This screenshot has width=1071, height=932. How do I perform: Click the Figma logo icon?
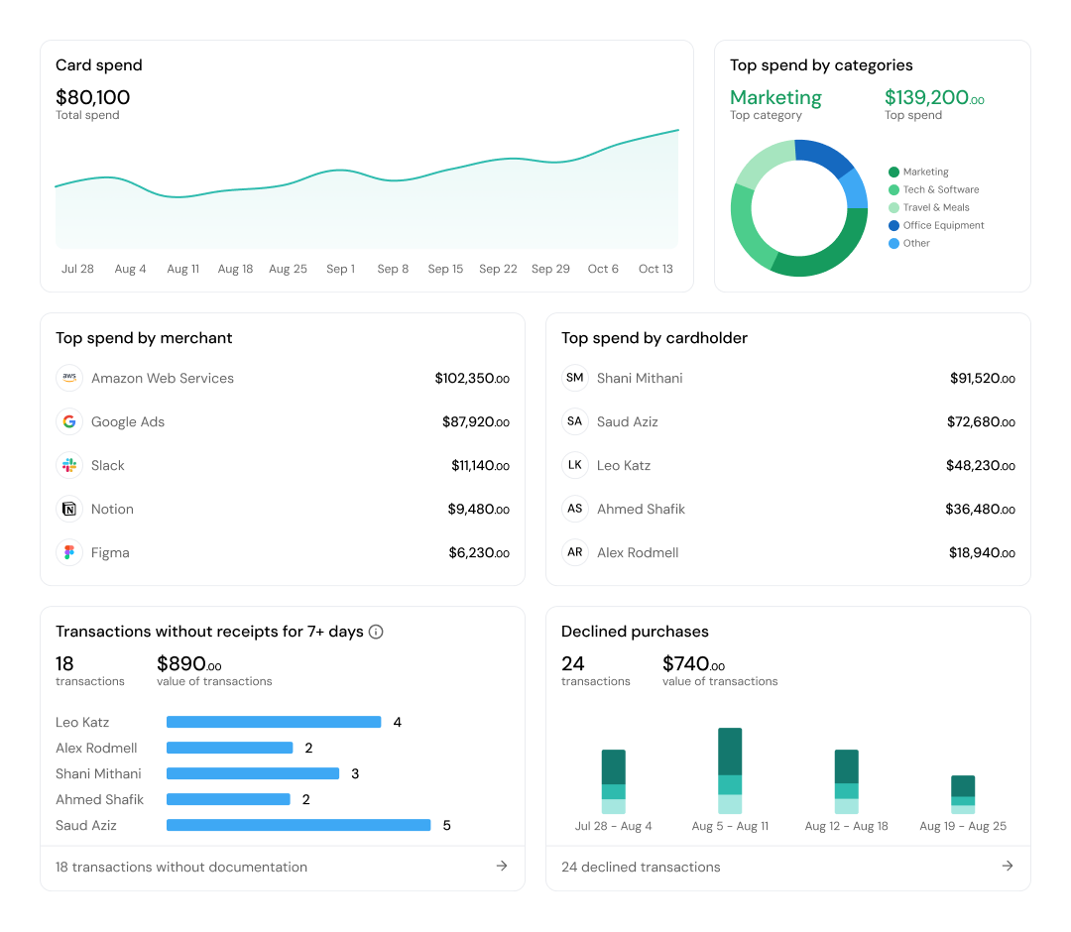pos(69,552)
